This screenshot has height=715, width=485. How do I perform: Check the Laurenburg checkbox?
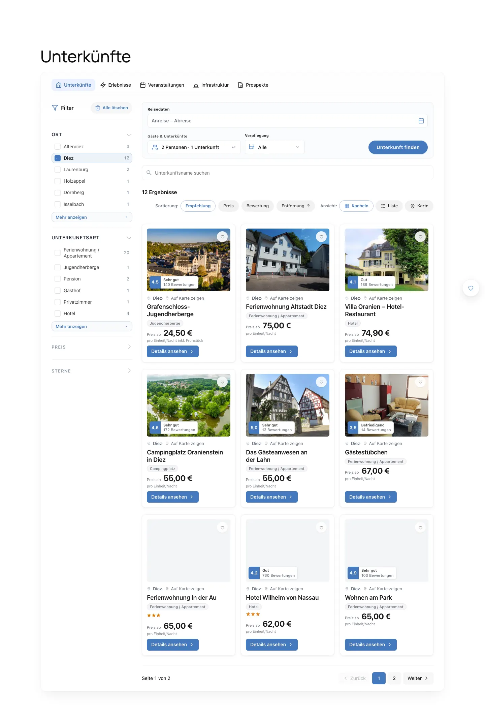(58, 170)
